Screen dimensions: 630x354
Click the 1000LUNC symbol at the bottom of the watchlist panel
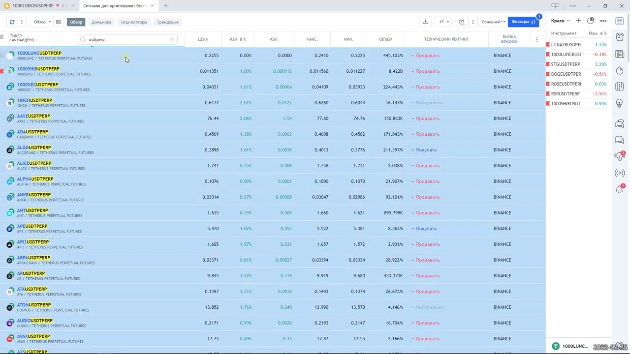(x=575, y=346)
